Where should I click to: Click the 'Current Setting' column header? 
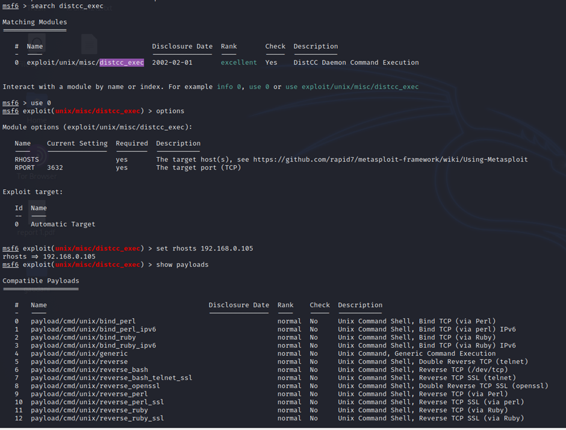[77, 143]
